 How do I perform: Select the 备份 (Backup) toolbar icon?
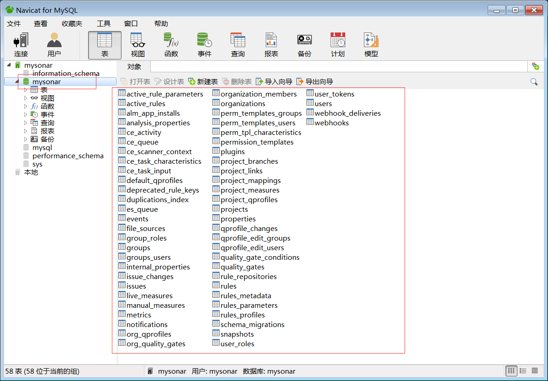pos(304,45)
